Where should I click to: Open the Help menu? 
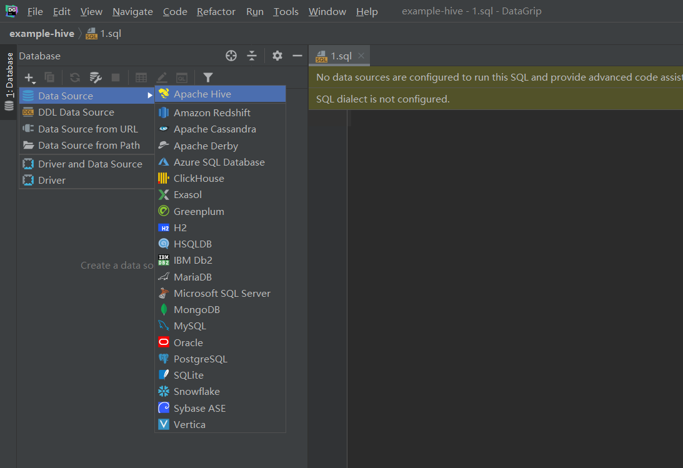pos(367,12)
